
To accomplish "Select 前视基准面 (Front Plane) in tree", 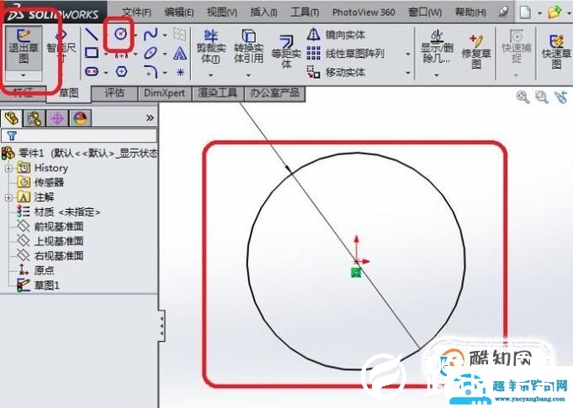I will (x=50, y=227).
